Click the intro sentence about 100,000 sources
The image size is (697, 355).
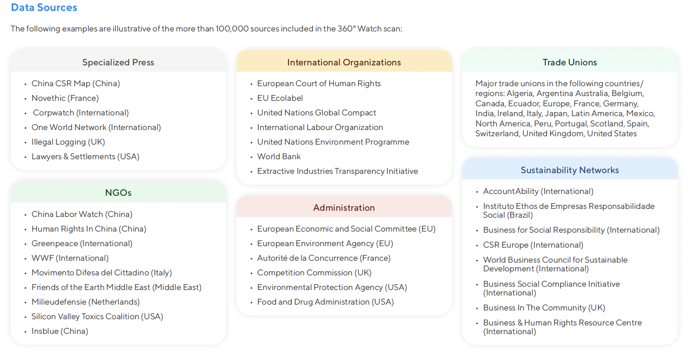pos(206,29)
